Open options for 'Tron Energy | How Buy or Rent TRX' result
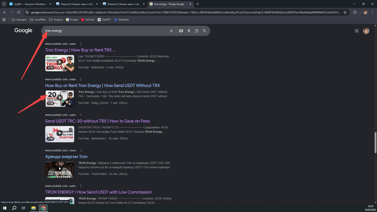The height and width of the screenshot is (212, 377). click(81, 44)
